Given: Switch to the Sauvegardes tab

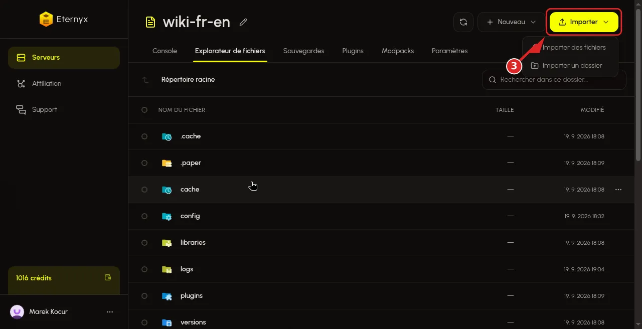Looking at the screenshot, I should pyautogui.click(x=303, y=51).
